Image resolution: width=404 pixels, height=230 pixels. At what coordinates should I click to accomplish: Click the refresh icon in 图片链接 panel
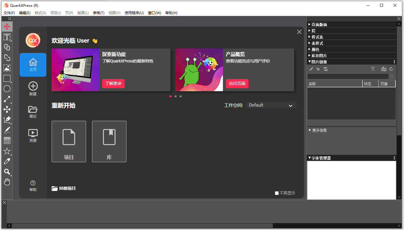click(x=391, y=69)
